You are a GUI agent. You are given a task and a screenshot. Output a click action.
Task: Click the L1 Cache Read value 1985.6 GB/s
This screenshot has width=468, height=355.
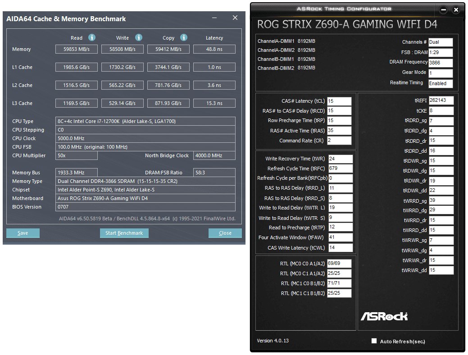(x=77, y=67)
